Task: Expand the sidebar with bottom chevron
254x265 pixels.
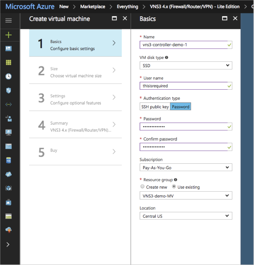Action: click(x=8, y=244)
